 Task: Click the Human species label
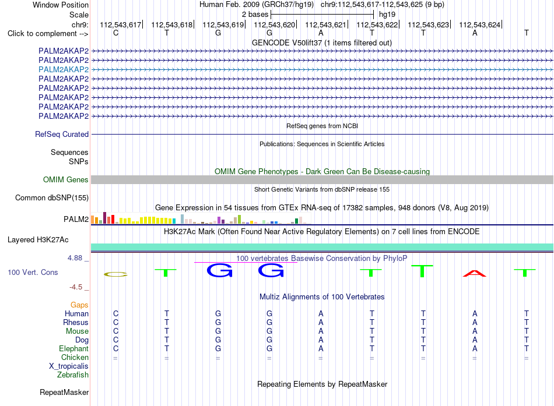coord(76,313)
